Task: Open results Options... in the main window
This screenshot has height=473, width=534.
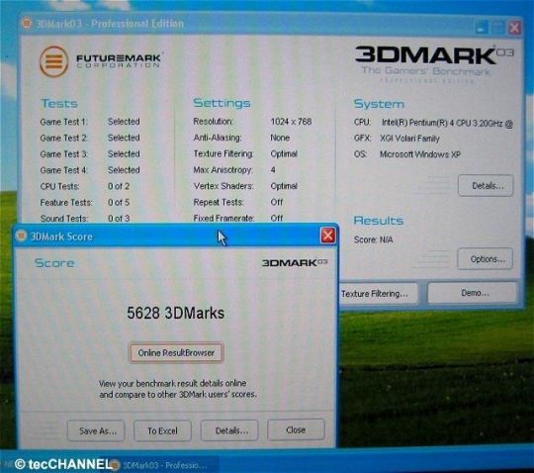Action: pos(486,259)
